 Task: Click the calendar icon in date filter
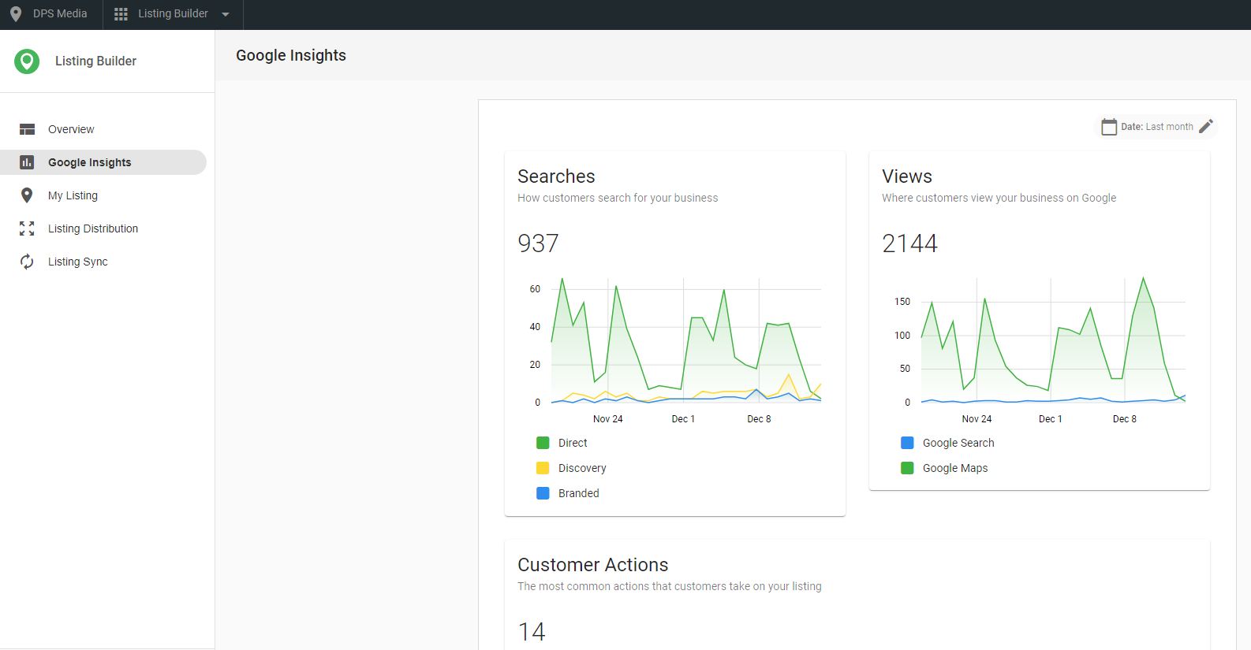[1109, 127]
